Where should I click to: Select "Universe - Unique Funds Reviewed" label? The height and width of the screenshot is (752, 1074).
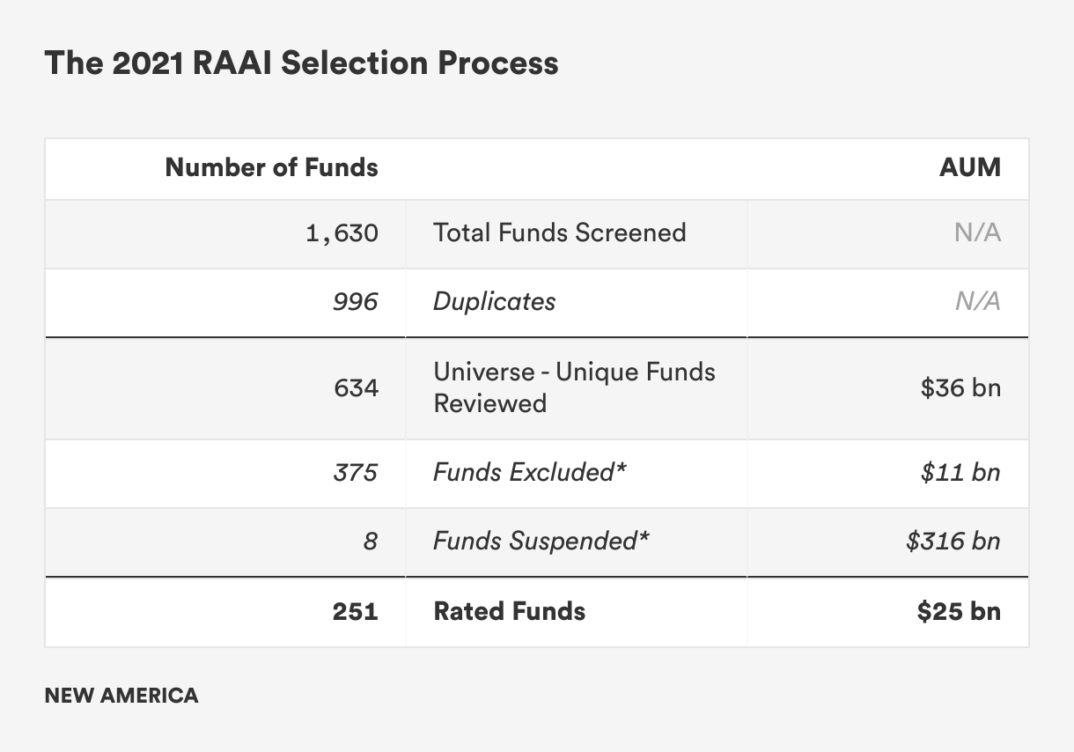(x=574, y=387)
